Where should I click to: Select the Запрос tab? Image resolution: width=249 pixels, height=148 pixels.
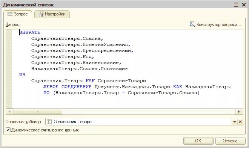tap(18, 14)
